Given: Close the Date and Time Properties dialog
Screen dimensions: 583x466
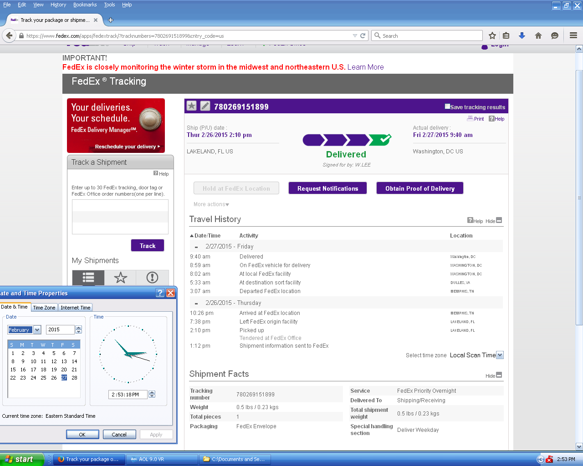Looking at the screenshot, I should [171, 293].
